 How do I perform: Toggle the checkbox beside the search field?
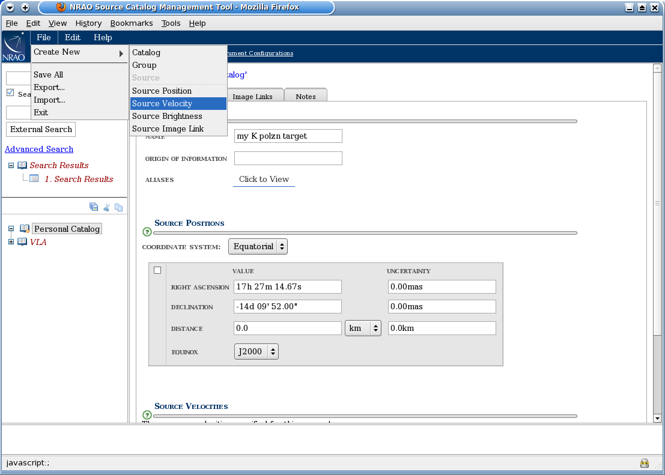10,92
